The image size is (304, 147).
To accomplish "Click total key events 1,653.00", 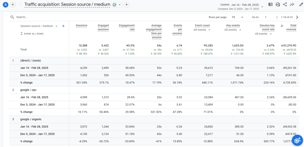I will pyautogui.click(x=238, y=46).
